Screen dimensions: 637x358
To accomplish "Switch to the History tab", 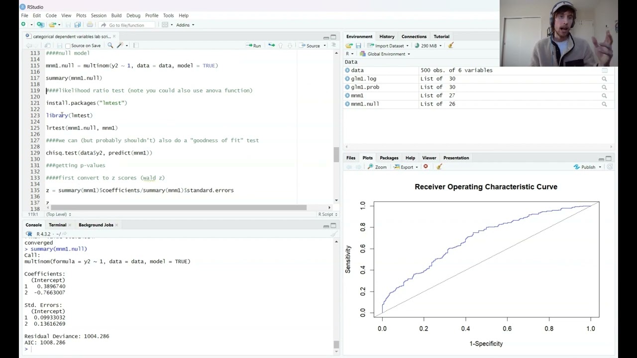I will pos(387,36).
